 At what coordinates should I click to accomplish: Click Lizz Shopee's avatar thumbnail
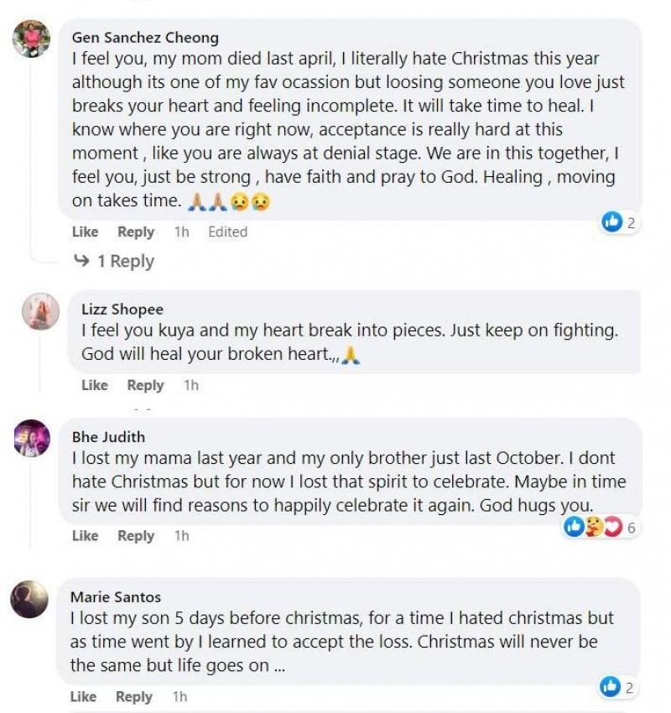[40, 311]
